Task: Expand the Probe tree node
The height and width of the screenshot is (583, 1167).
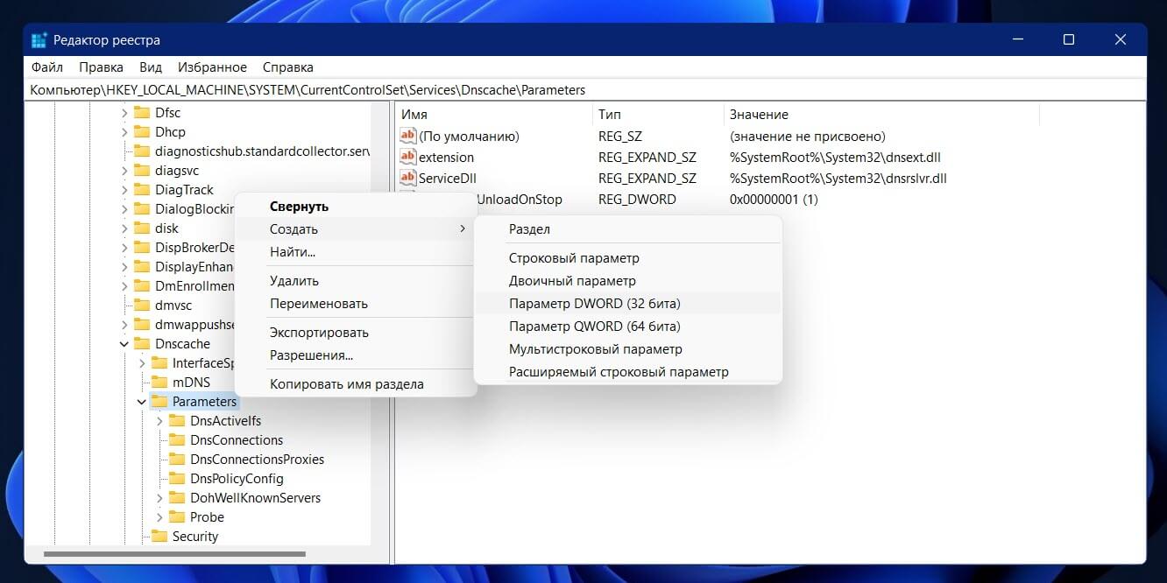Action: [159, 517]
